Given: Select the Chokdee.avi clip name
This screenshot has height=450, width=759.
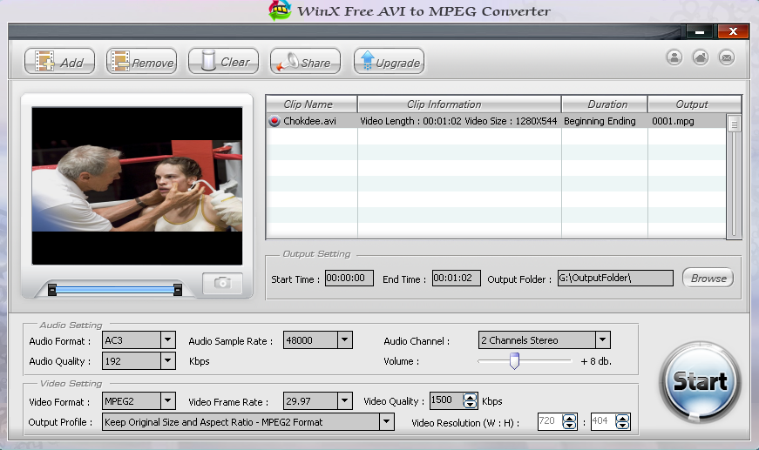Looking at the screenshot, I should click(309, 121).
